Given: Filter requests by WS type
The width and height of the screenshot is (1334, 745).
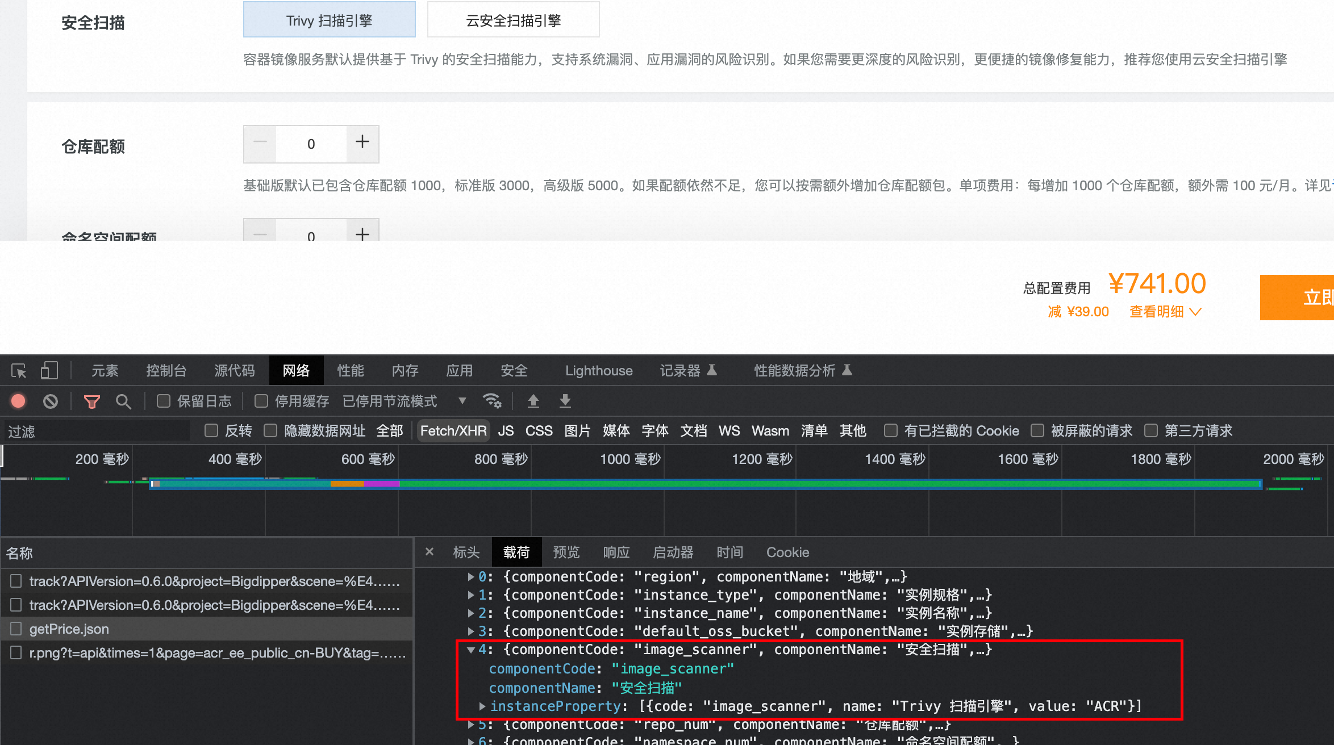Looking at the screenshot, I should [x=729, y=430].
